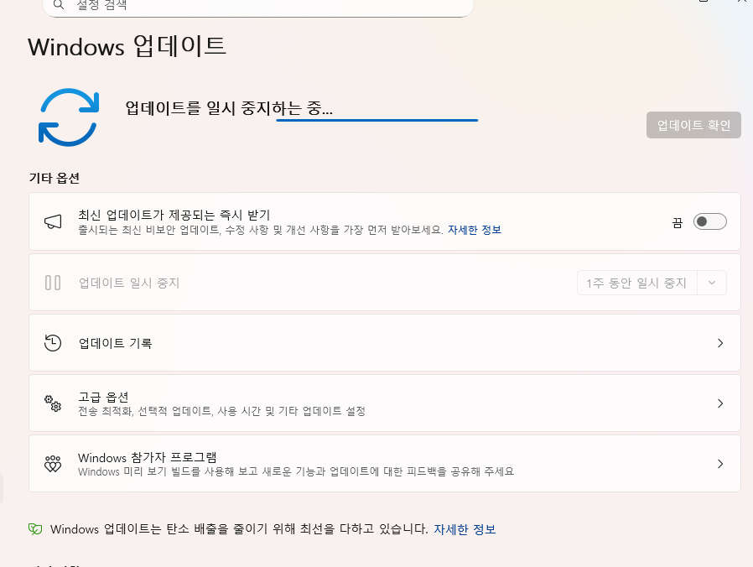Expand 업데이트 기록 with its chevron
The image size is (753, 567).
720,343
